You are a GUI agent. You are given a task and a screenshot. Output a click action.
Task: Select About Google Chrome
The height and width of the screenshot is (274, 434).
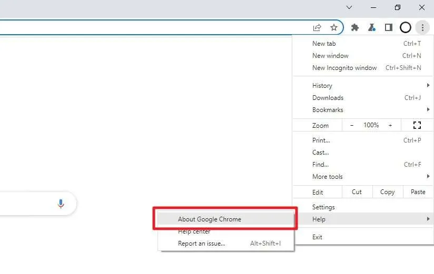coord(226,219)
